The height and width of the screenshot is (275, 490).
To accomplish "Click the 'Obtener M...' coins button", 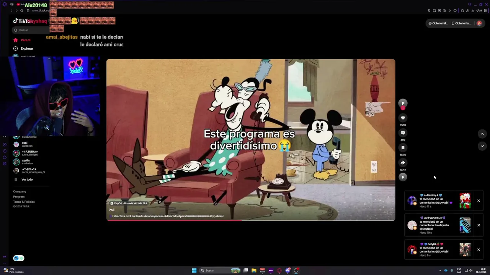I will [438, 23].
